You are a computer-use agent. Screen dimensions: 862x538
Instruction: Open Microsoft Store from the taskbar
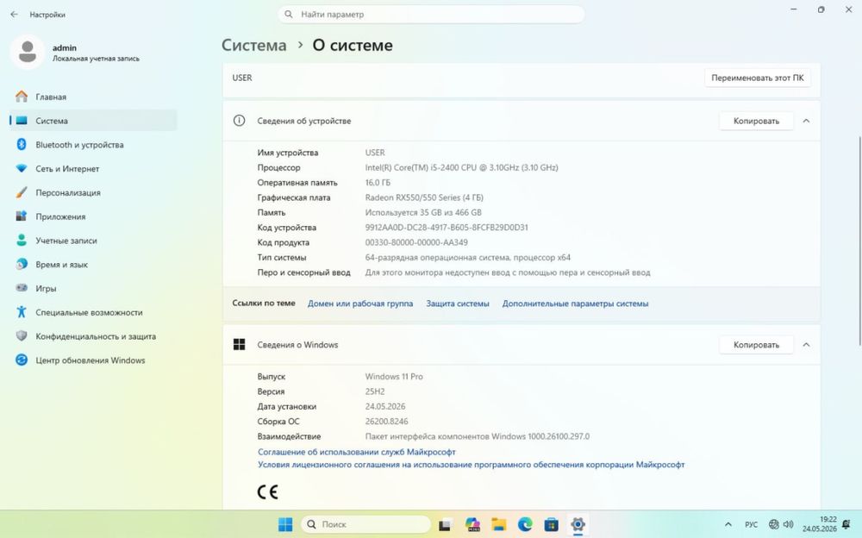(552, 524)
